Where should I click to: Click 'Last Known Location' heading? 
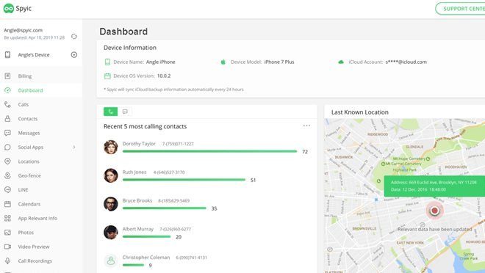360,112
